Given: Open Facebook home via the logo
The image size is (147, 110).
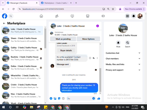Looking at the screenshot, I should pyautogui.click(x=4, y=16).
